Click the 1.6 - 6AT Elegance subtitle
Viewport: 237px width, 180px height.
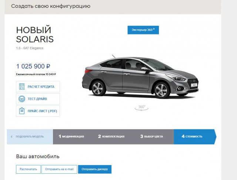30,48
